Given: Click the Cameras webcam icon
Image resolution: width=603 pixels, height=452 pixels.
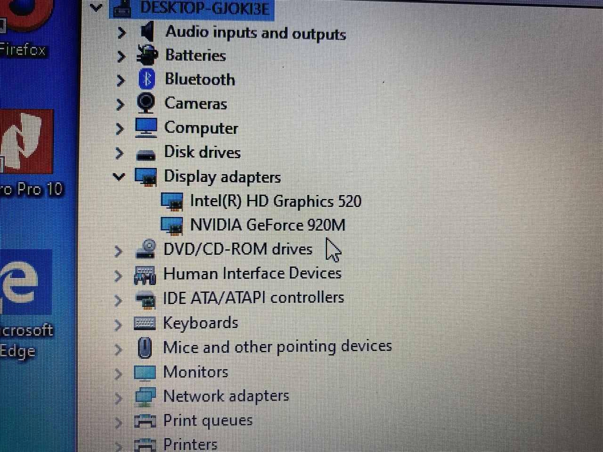Looking at the screenshot, I should point(146,103).
